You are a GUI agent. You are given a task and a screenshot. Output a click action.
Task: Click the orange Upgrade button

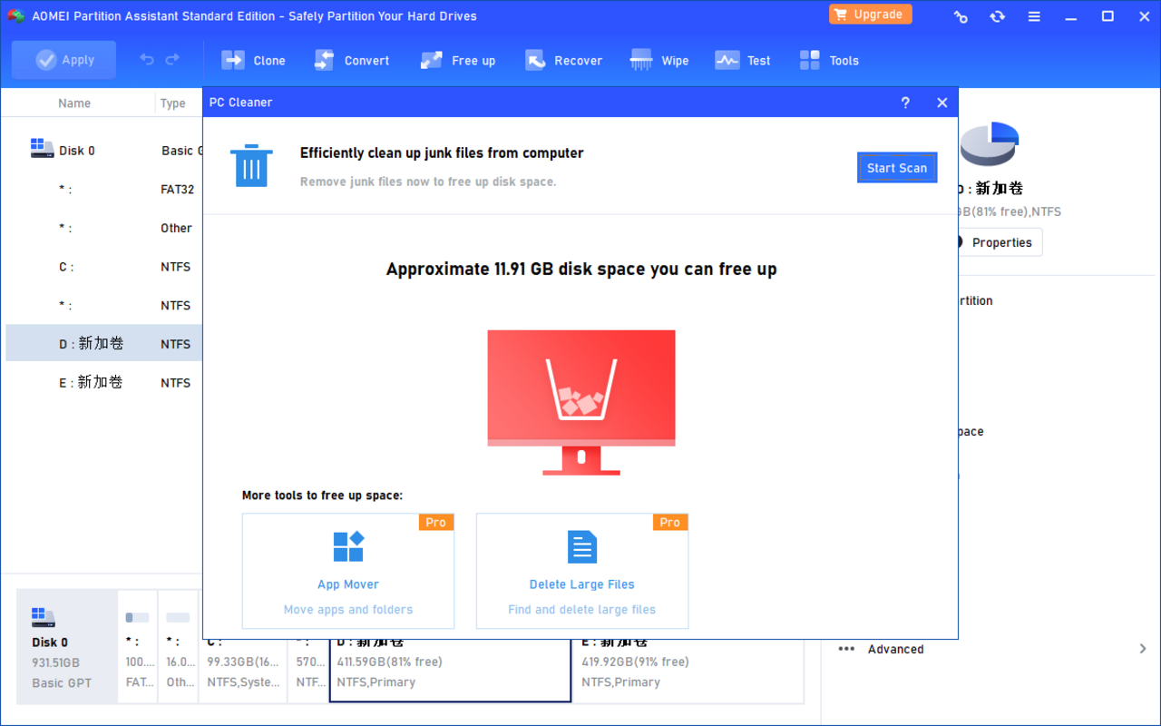870,14
